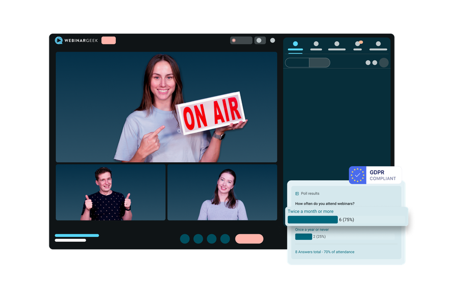453x283 pixels.
Task: Select the lighter right half of the sidebar segmented control
Action: click(x=320, y=63)
